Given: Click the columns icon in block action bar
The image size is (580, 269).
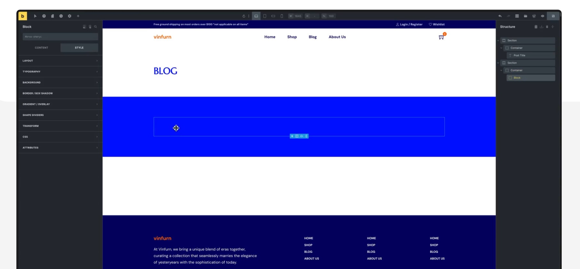Looking at the screenshot, I should click(297, 136).
